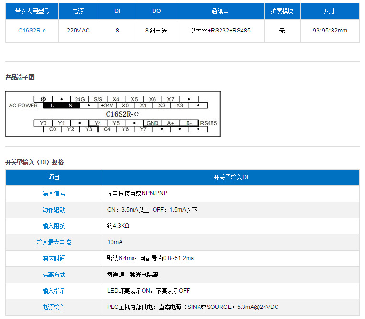Click the 响应时间 label
The height and width of the screenshot is (319, 365).
point(54,258)
